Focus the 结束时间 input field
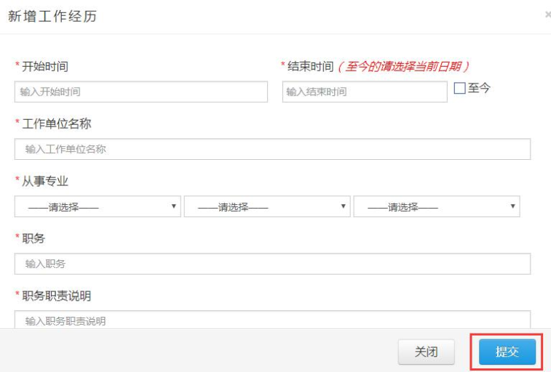551x372 pixels. (x=364, y=92)
